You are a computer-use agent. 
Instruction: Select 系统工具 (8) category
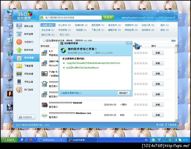pos(148,25)
